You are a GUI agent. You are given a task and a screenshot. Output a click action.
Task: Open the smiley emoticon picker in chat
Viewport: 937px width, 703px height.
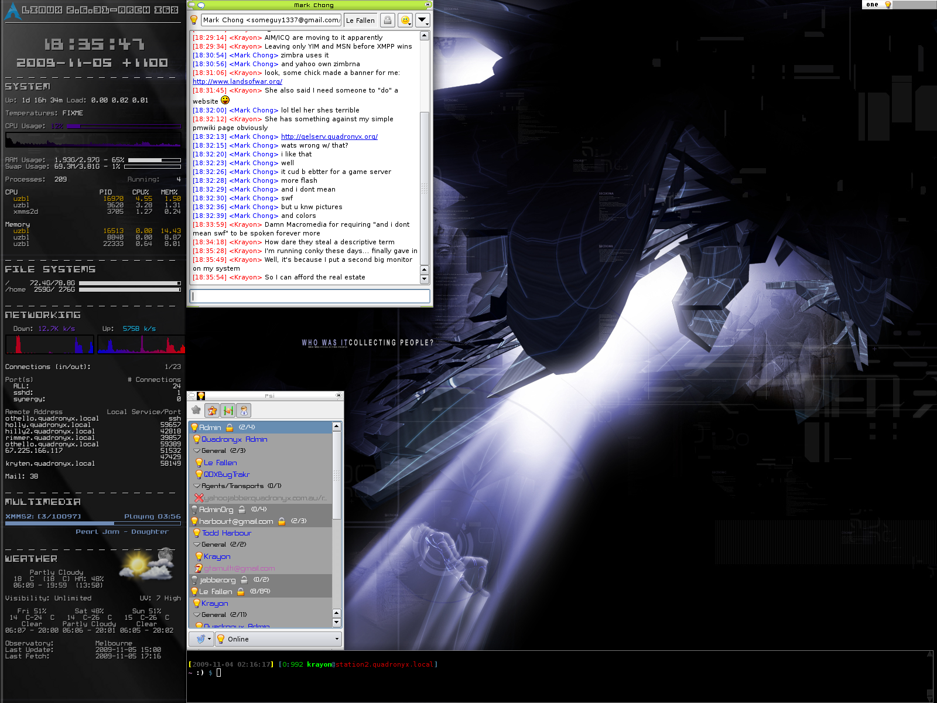(x=405, y=21)
